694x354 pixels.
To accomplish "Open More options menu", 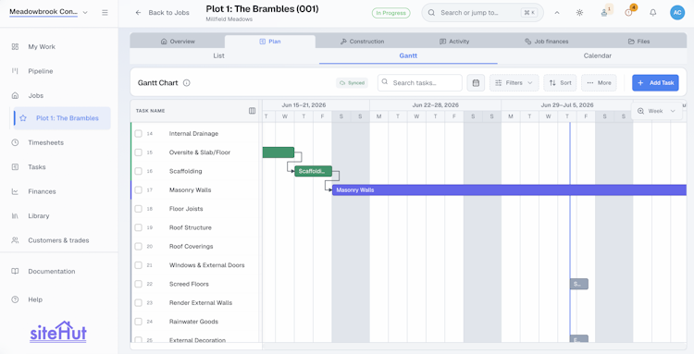I will tap(599, 82).
